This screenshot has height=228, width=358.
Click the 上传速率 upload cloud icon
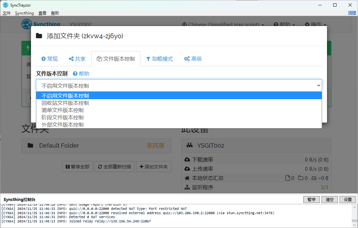click(187, 169)
